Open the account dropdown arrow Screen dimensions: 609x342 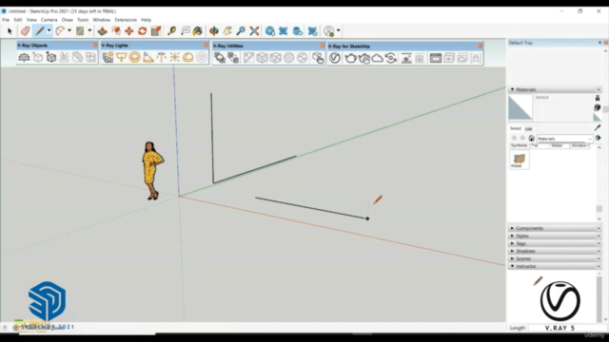click(339, 30)
